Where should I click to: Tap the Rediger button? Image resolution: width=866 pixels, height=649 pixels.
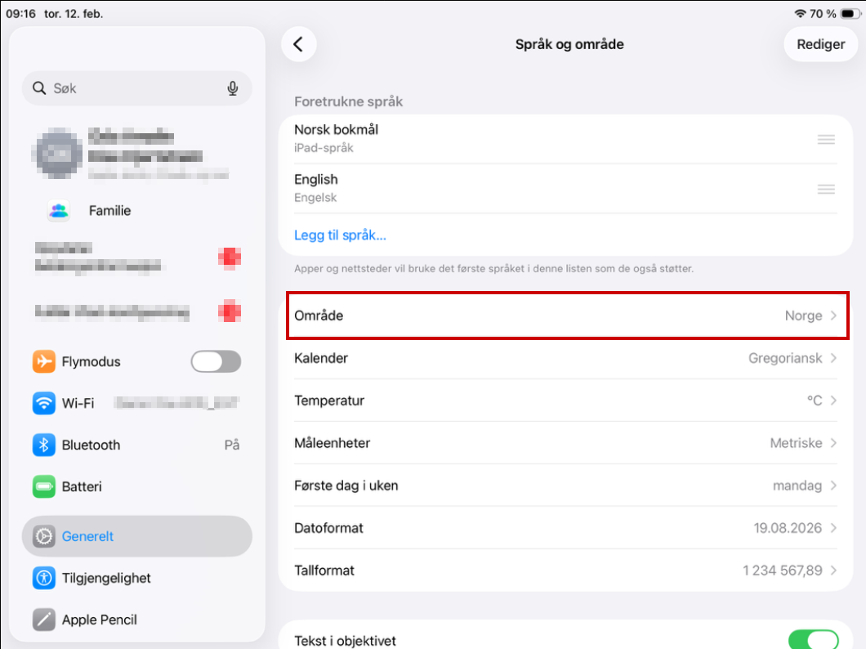click(821, 44)
